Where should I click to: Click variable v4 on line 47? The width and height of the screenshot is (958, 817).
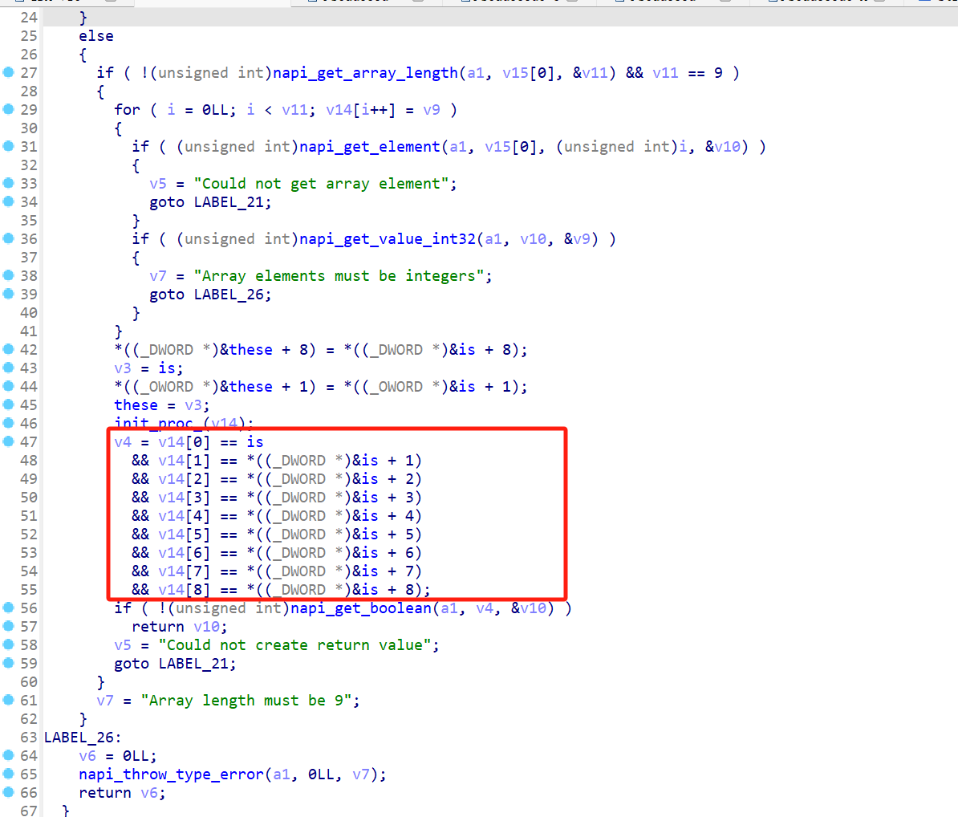pyautogui.click(x=123, y=441)
